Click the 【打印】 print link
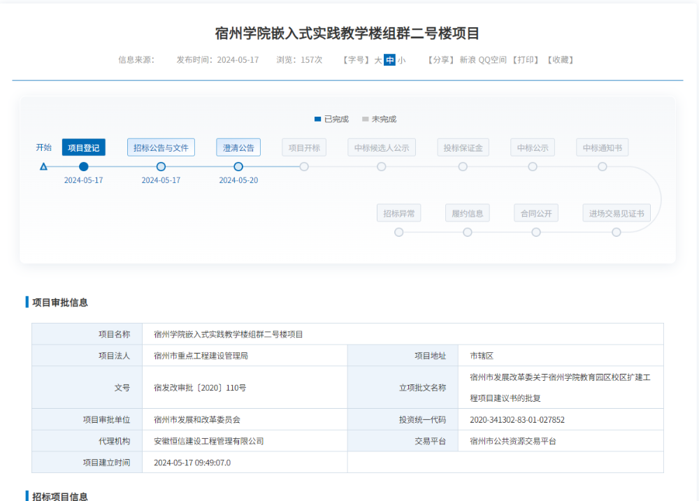This screenshot has width=699, height=501. 526,59
